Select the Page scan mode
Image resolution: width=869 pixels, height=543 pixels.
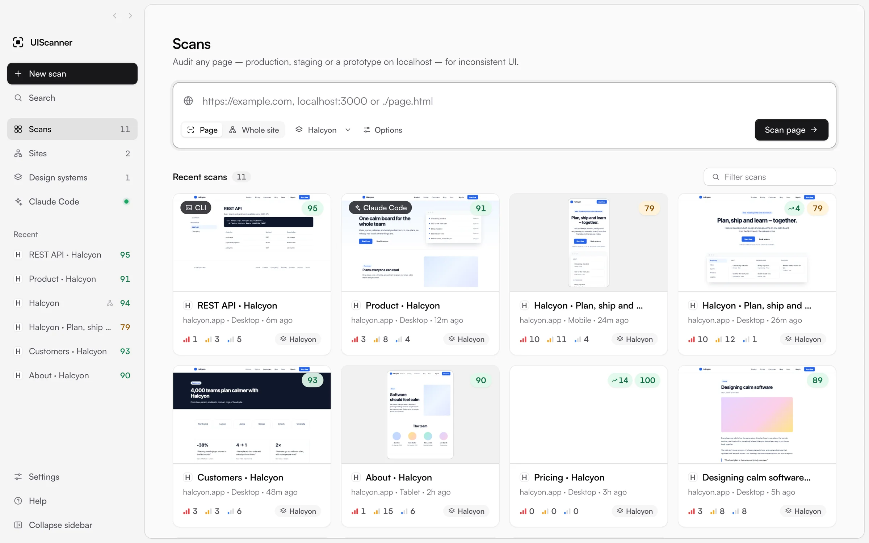point(202,130)
